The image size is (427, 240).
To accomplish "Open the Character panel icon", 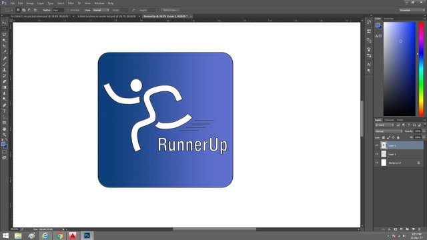I will (x=369, y=65).
